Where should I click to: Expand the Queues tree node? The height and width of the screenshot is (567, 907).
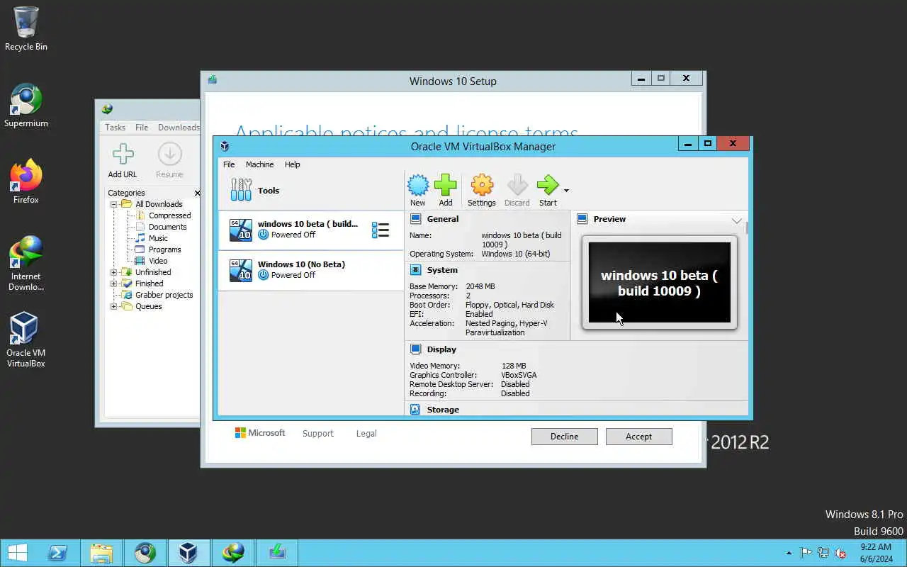pos(113,306)
